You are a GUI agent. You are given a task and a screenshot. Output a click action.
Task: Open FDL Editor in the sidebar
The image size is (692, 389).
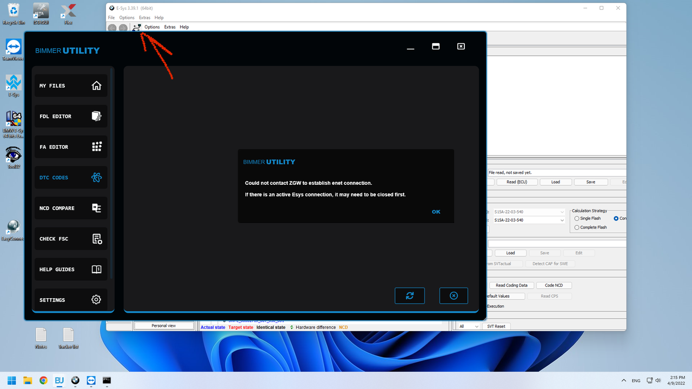click(x=71, y=116)
